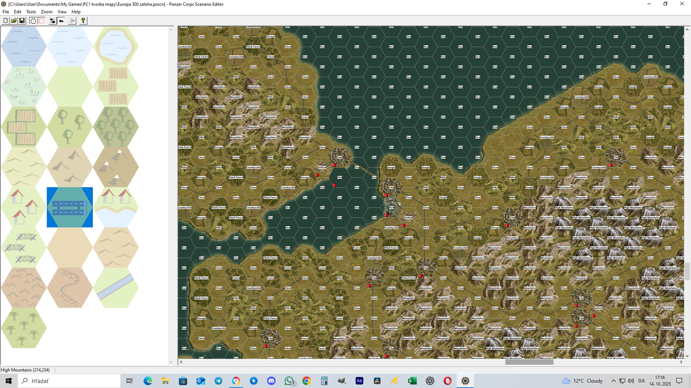691x388 pixels.
Task: Select the tan dunes rough desert tile
Action: coord(116,247)
